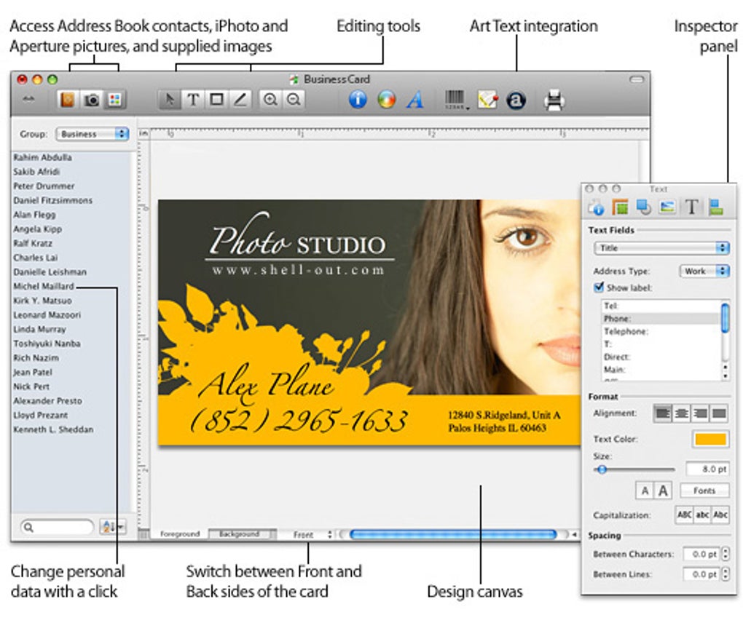Toggle the Show label checkbox

click(599, 287)
